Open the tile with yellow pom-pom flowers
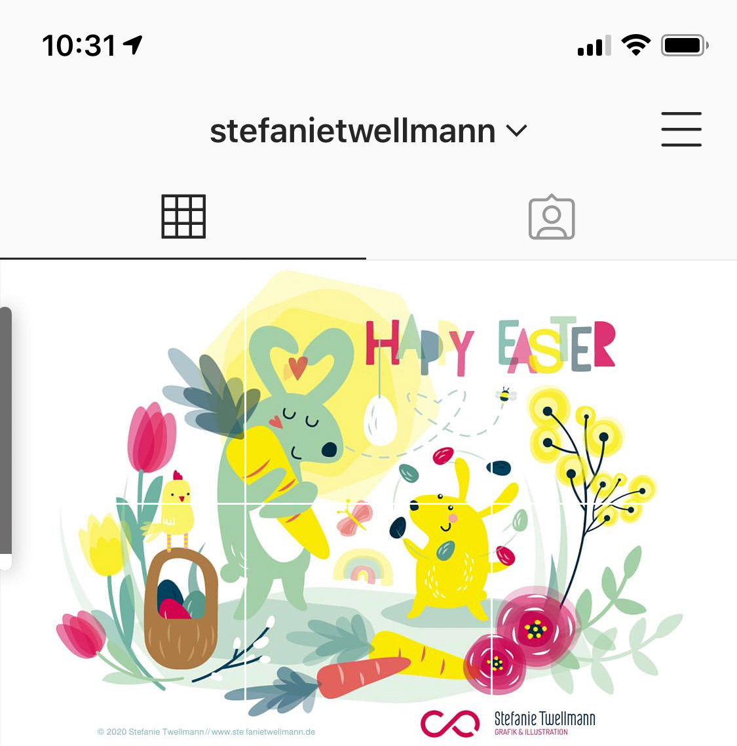737x746 pixels. (614, 382)
